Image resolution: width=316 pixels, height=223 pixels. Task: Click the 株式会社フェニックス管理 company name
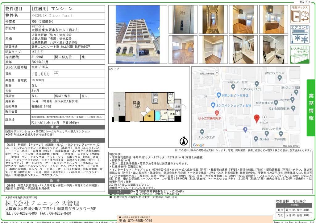[42, 203]
